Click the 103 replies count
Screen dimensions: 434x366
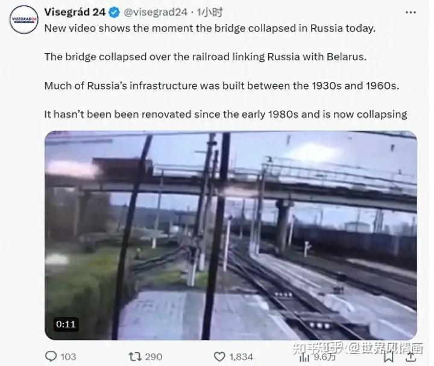pyautogui.click(x=68, y=356)
